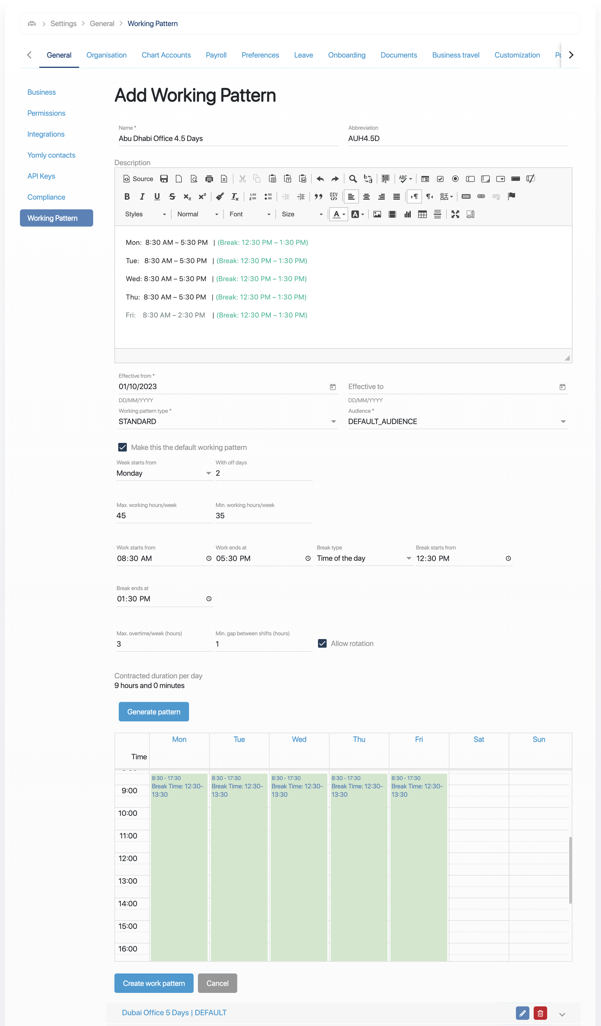The width and height of the screenshot is (601, 1026).
Task: Disable the Allow rotation option
Action: (322, 643)
